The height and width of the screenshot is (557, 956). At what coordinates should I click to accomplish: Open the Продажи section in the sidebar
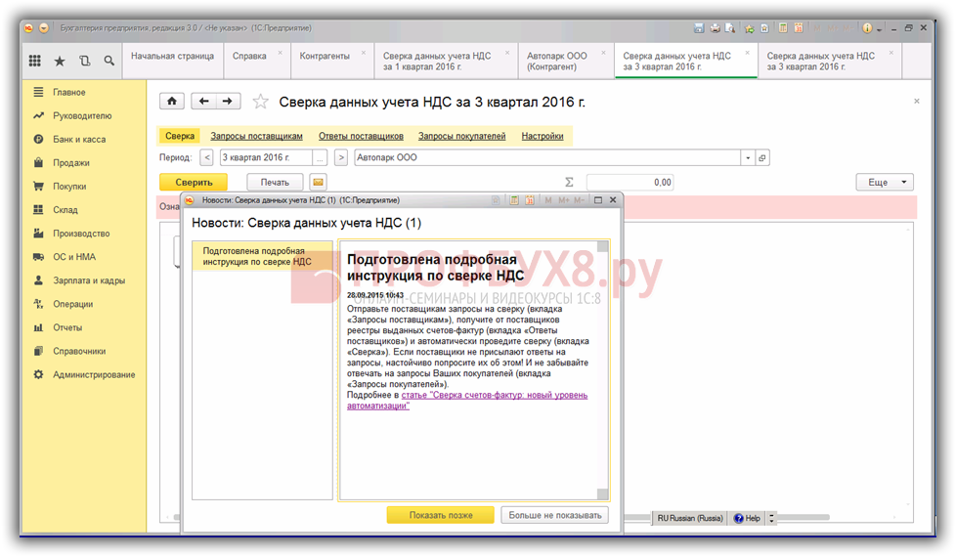[71, 163]
